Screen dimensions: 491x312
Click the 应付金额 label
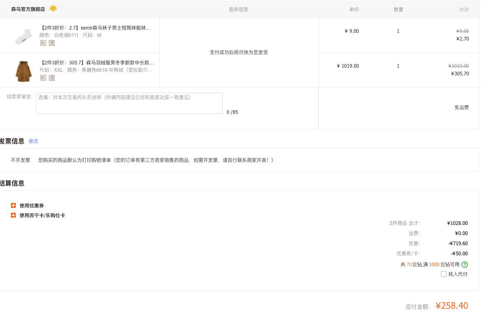[x=418, y=307]
